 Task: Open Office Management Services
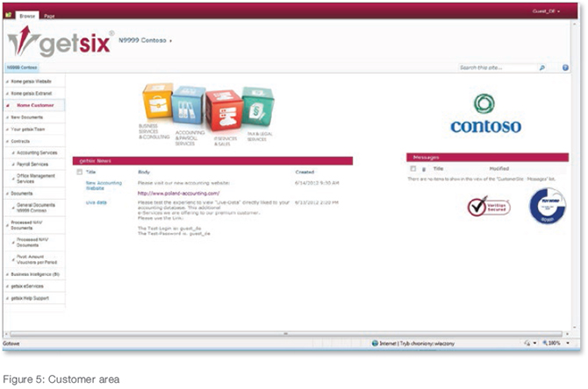(36, 179)
